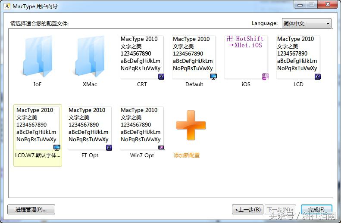
Task: Click the iOS profile name label
Action: tap(246, 84)
